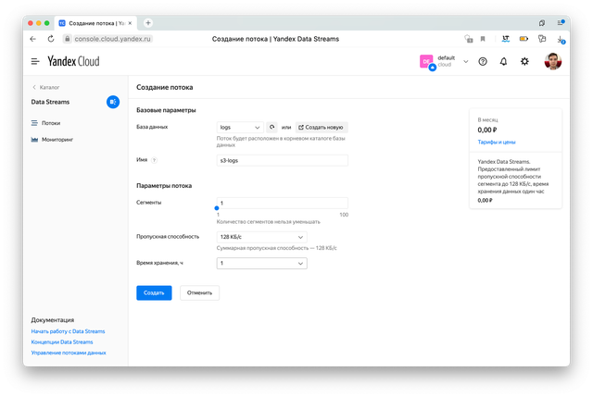The image size is (593, 397).
Task: Open the Пропускная способность dropdown
Action: point(260,237)
